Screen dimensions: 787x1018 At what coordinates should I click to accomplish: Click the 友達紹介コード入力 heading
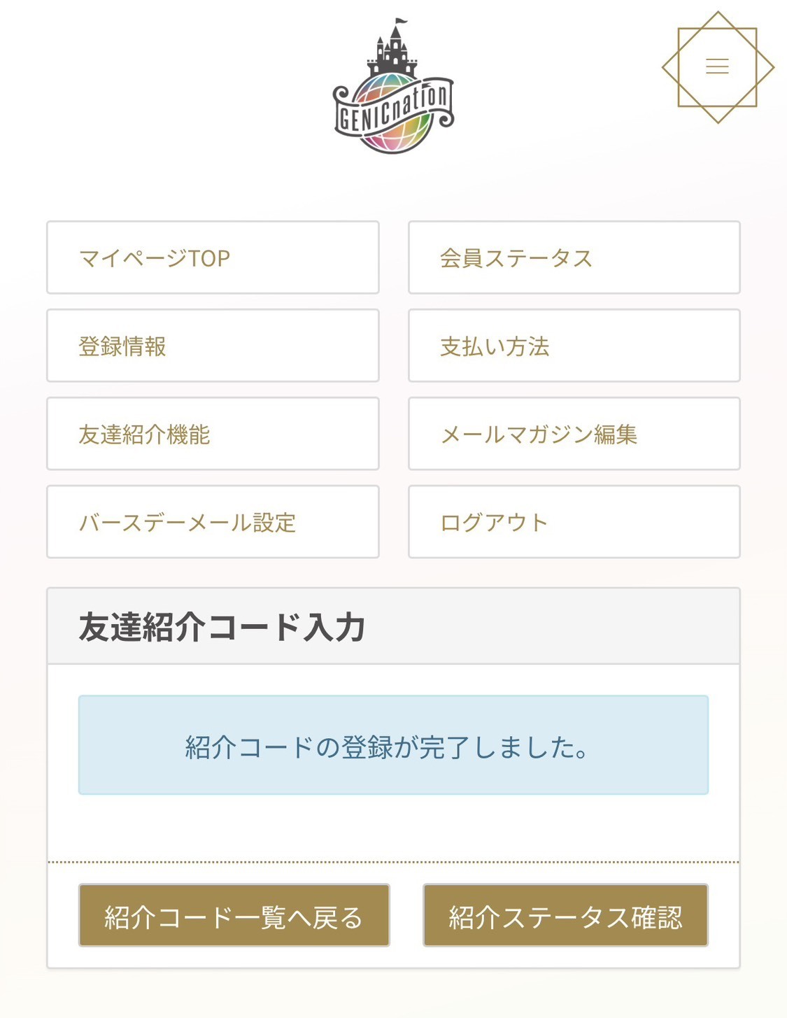tap(222, 627)
